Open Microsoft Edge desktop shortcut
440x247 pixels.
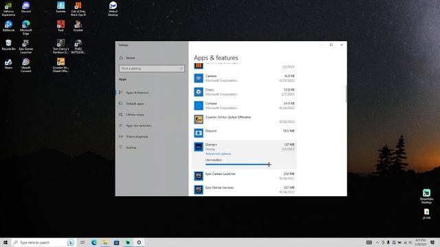pos(26,27)
